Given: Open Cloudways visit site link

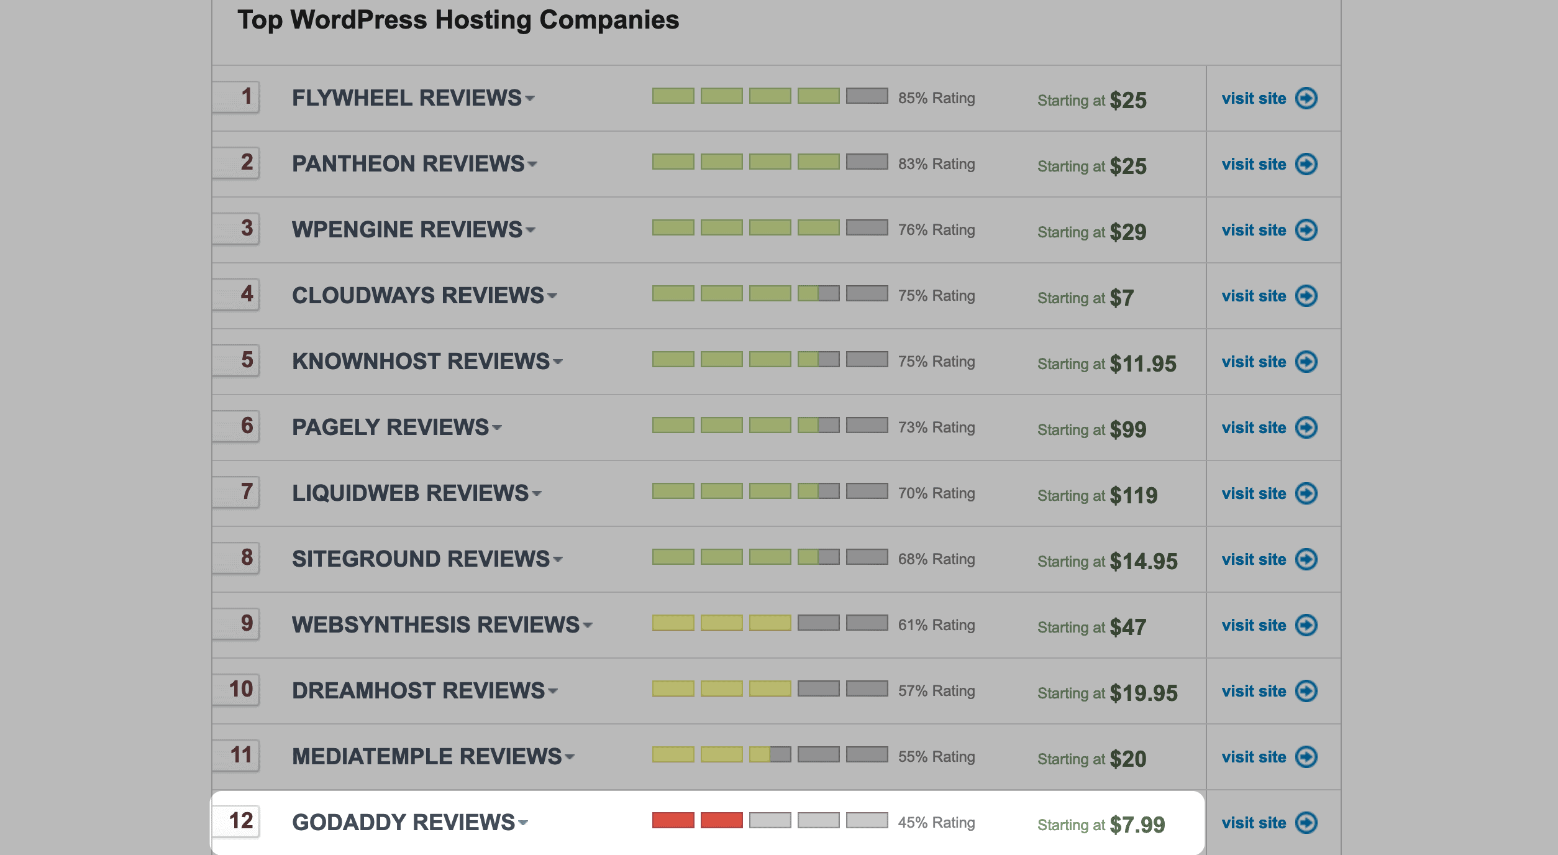Looking at the screenshot, I should [x=1254, y=296].
